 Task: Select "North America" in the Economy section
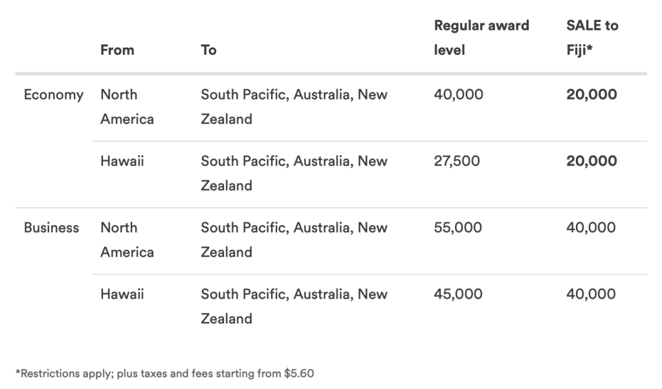(127, 107)
